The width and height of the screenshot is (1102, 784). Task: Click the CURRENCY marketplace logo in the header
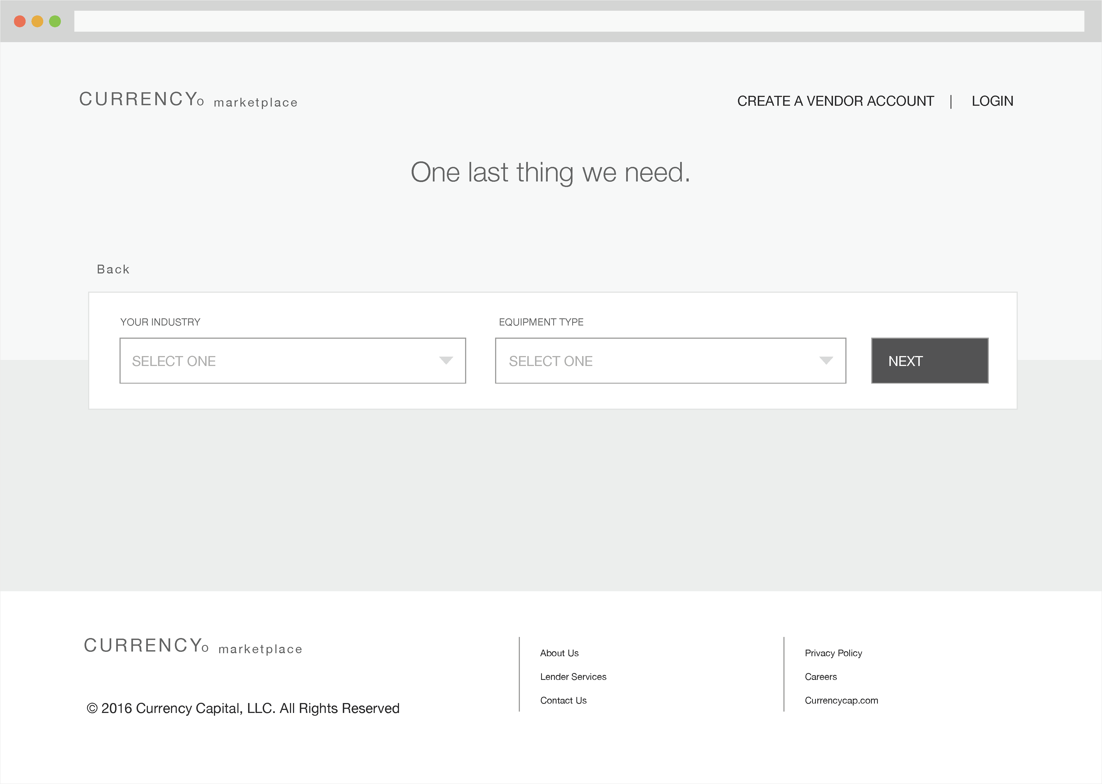coord(188,100)
